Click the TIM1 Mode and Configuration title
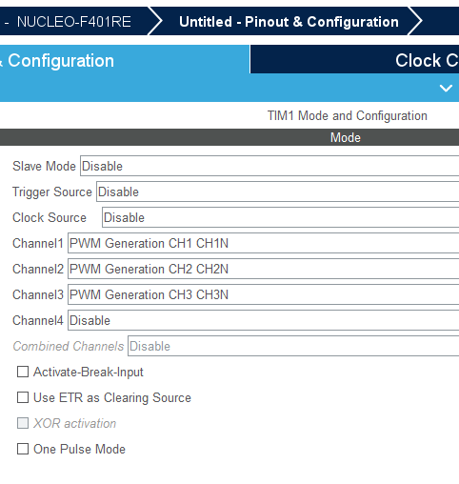This screenshot has width=459, height=484. click(348, 115)
